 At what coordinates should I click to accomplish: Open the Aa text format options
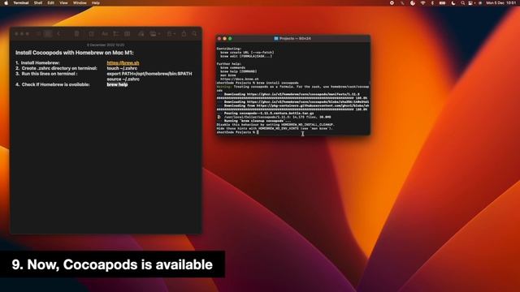coord(105,34)
